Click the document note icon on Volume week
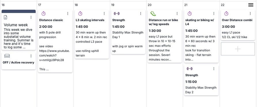This screenshot has height=107, width=259. pyautogui.click(x=5, y=17)
